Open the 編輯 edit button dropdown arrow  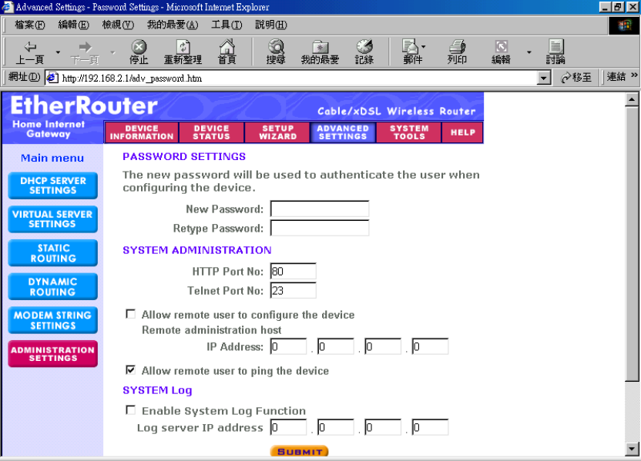(529, 52)
